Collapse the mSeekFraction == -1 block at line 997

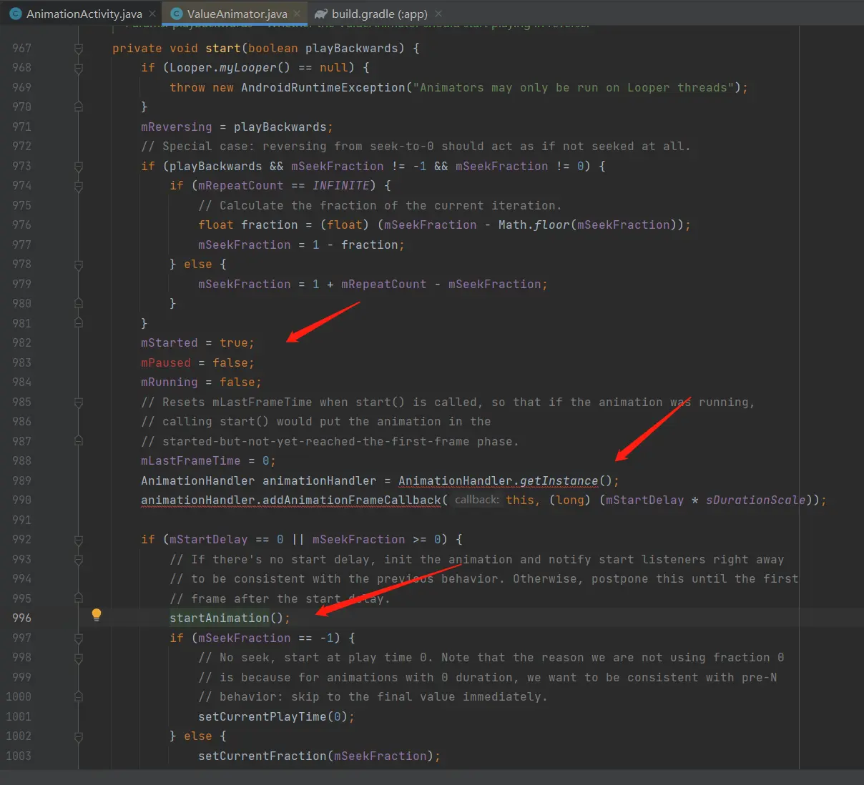pyautogui.click(x=79, y=638)
